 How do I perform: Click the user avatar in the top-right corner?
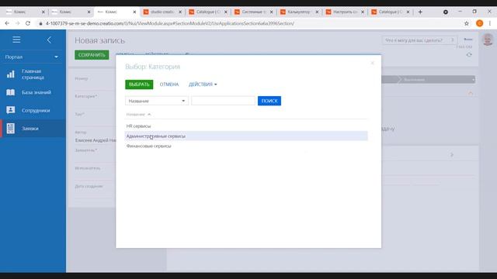click(488, 40)
